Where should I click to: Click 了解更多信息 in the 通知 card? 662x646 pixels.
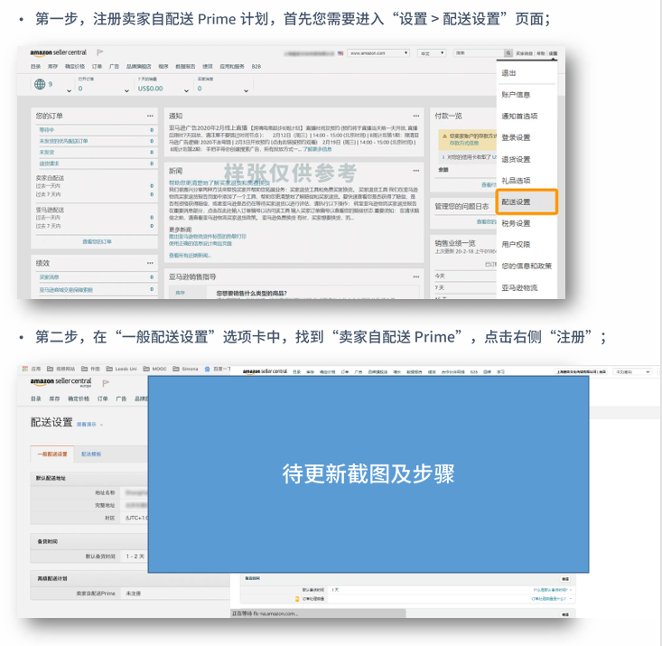tap(317, 149)
